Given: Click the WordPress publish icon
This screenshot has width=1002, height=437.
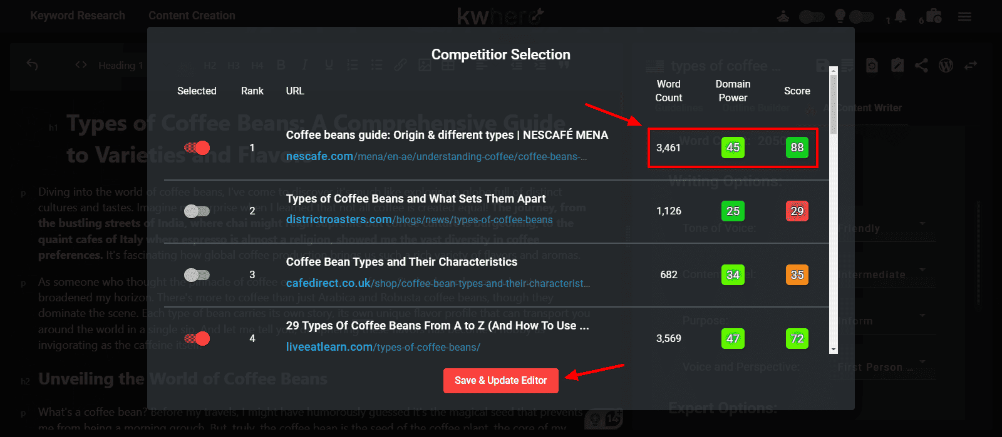Looking at the screenshot, I should click(946, 65).
